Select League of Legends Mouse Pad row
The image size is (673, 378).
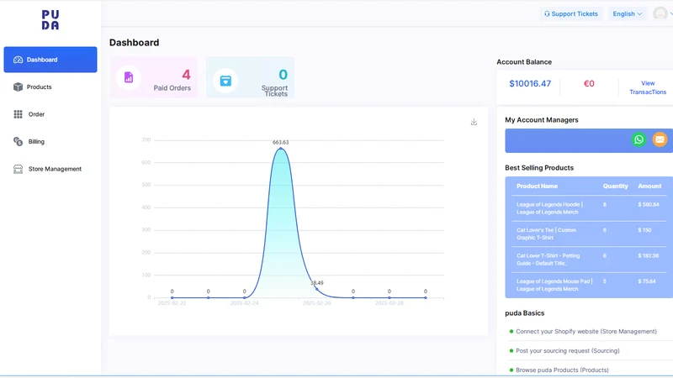click(589, 285)
